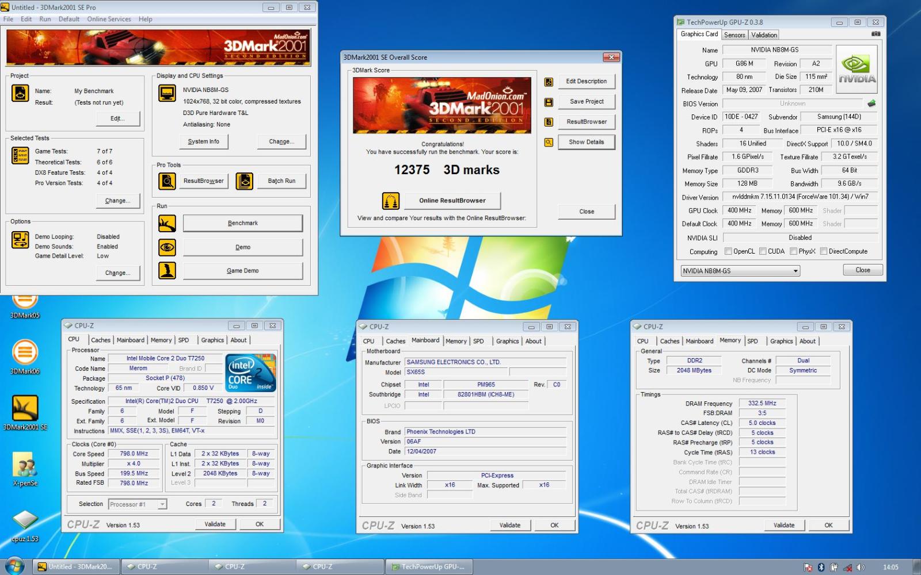Viewport: 921px width, 575px height.
Task: Enable the PhysX checkbox in GPU-Z
Action: tap(793, 251)
